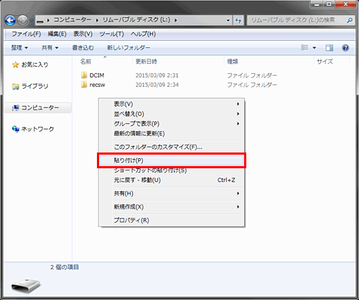Click the 新しいフォルダー button
The image size is (359, 300).
coord(129,48)
